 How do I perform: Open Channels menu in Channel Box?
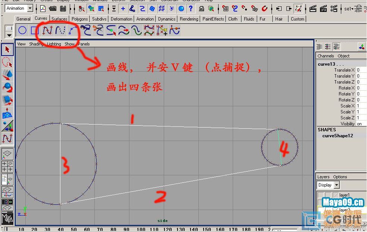click(x=326, y=56)
